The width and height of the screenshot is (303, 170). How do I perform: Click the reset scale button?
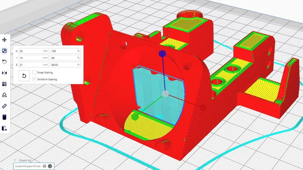coord(24,76)
